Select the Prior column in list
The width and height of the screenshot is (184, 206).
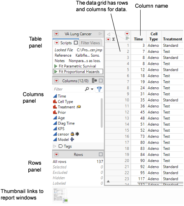(62, 112)
